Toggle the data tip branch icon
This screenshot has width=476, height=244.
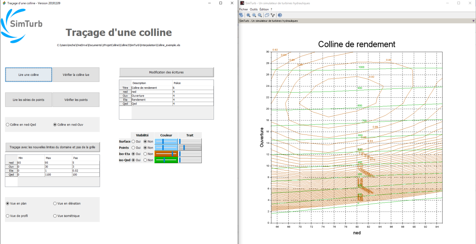point(273,15)
